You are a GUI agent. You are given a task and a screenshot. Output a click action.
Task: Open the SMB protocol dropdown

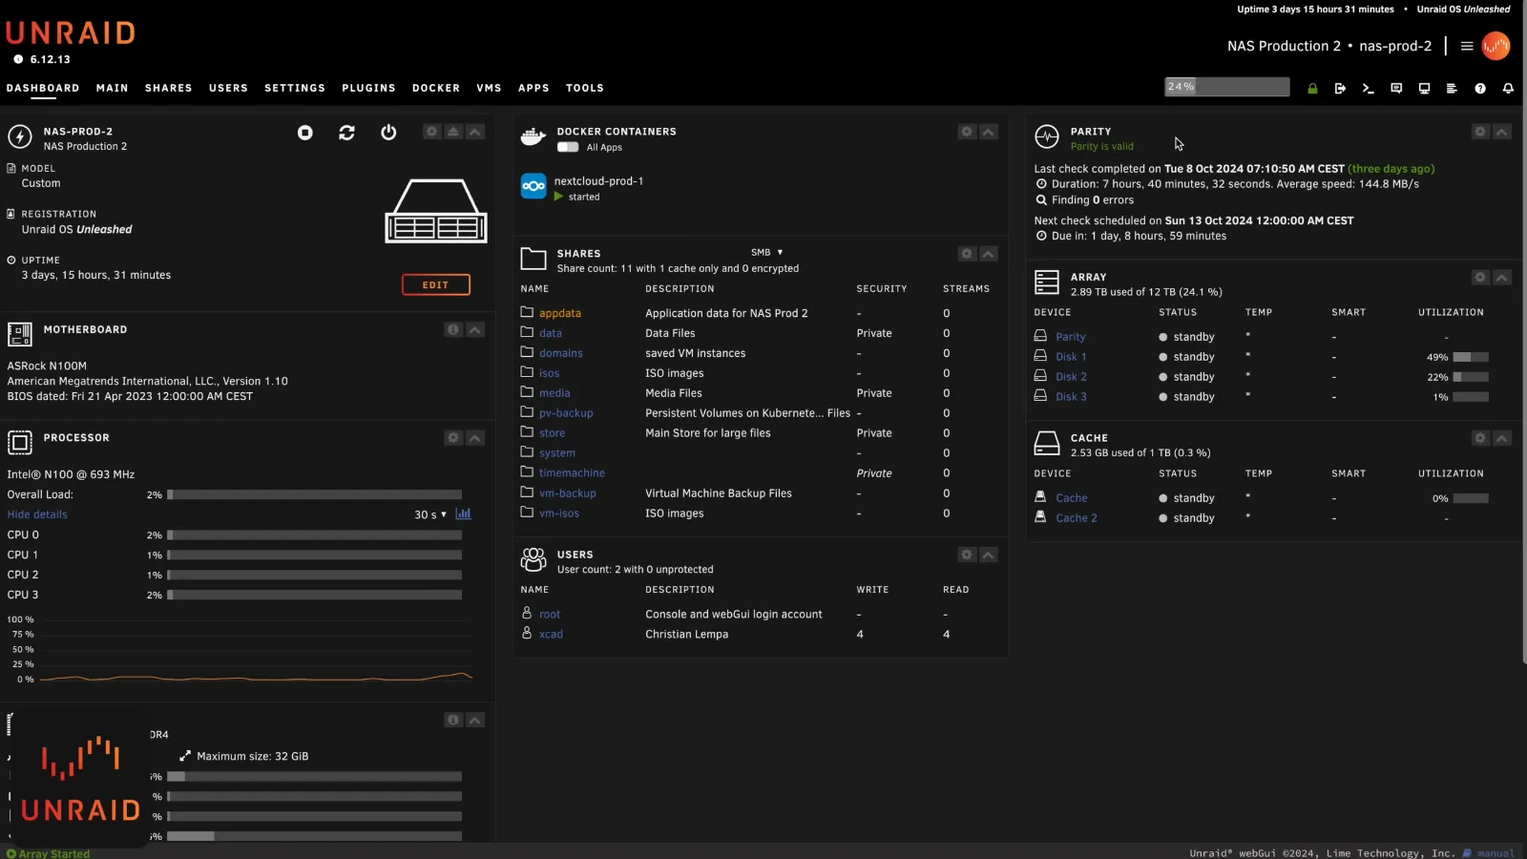pyautogui.click(x=766, y=253)
